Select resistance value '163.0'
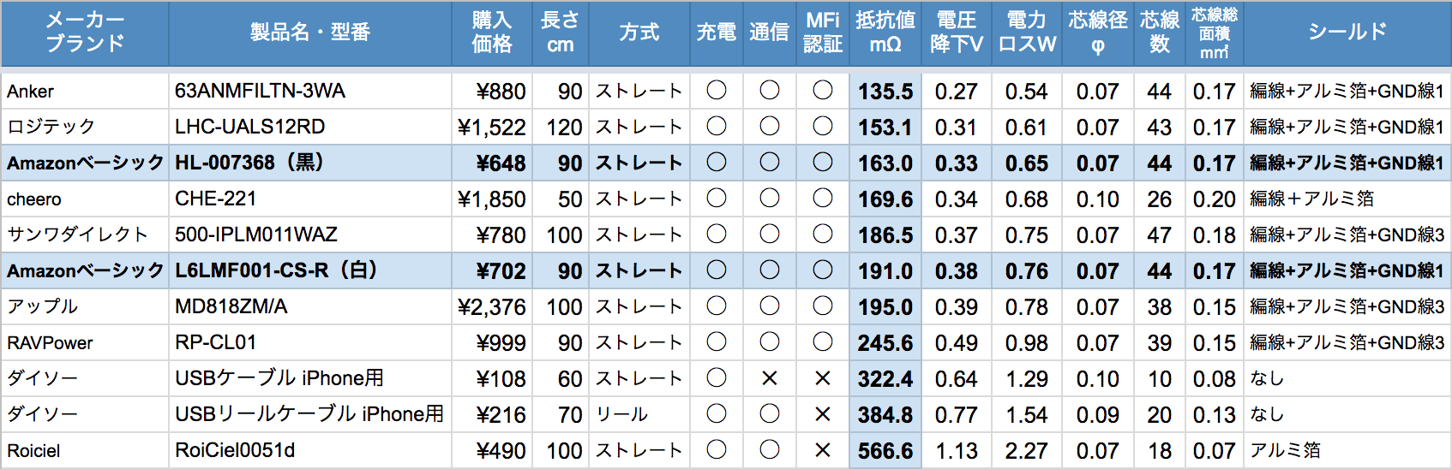 coord(885,163)
